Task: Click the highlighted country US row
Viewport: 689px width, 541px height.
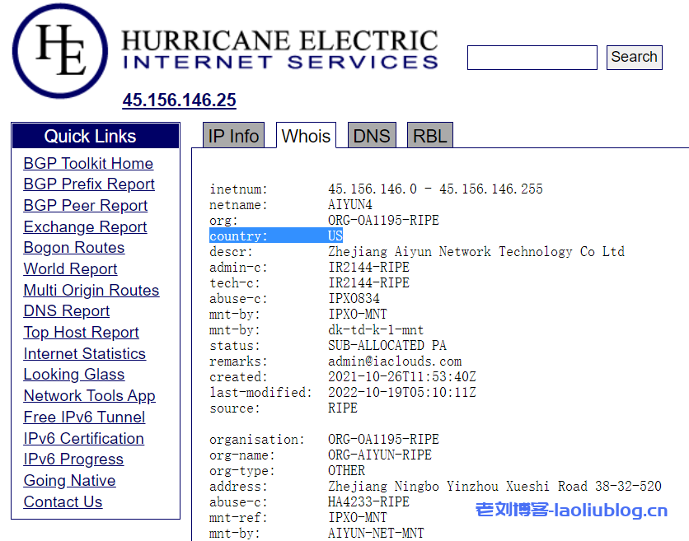Action: pos(275,236)
